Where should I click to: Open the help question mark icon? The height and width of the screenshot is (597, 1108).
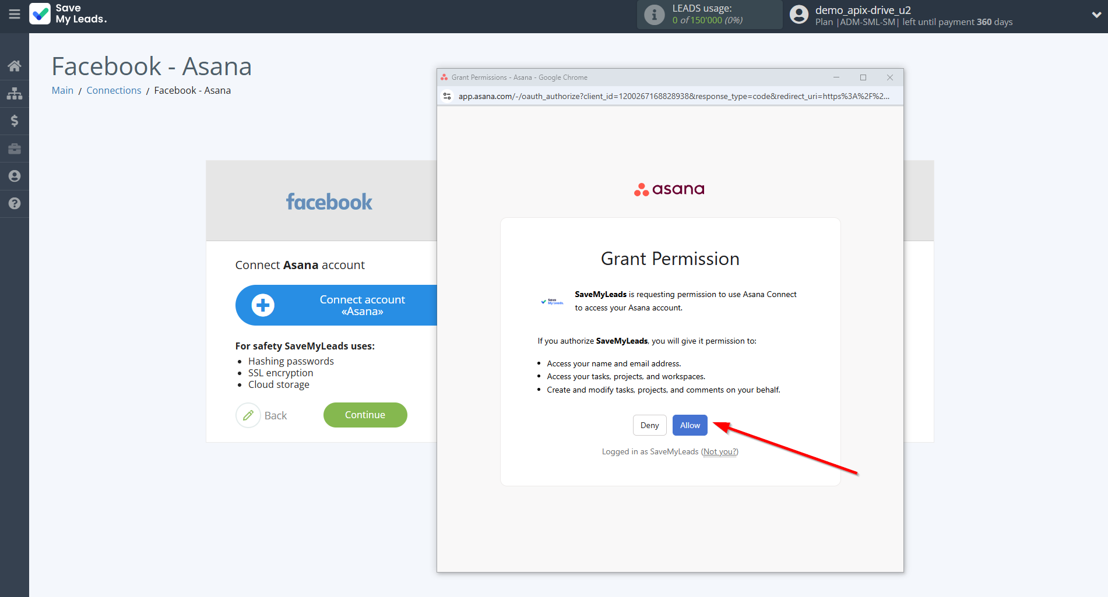click(15, 203)
